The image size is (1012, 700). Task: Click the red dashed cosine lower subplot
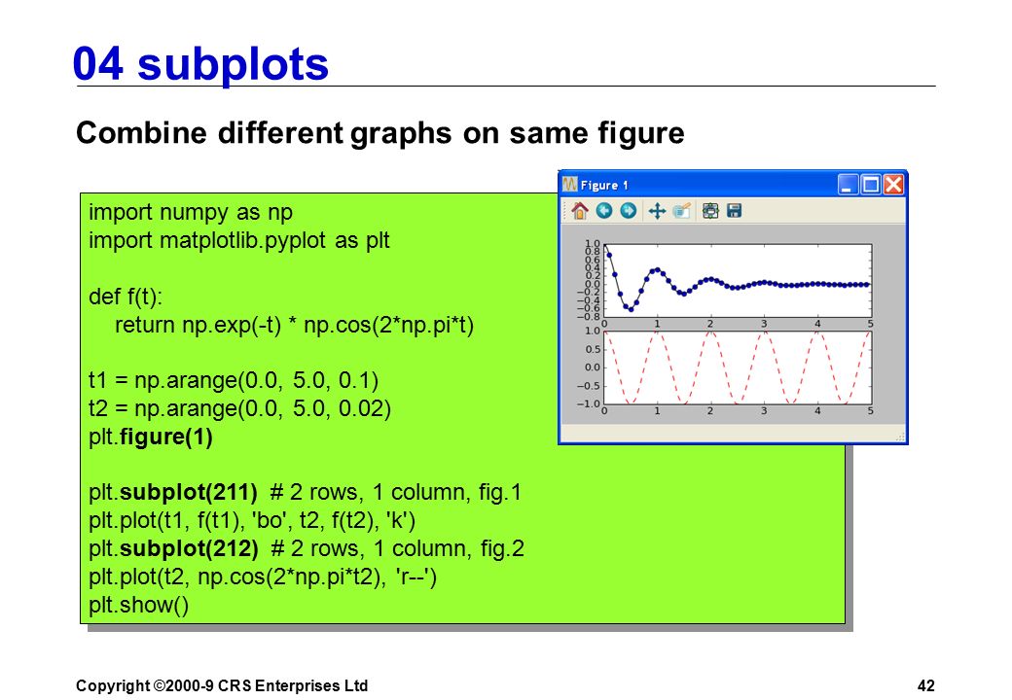coord(738,367)
